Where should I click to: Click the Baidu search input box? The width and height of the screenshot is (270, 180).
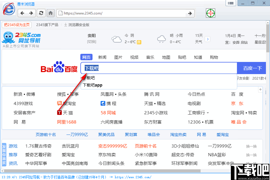(x=159, y=68)
